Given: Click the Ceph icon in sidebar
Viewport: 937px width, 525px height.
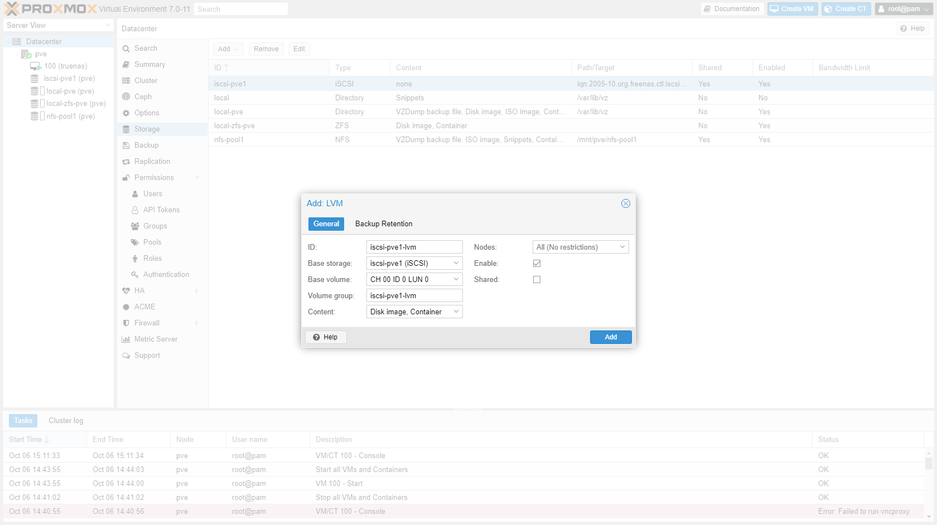Looking at the screenshot, I should coord(126,97).
